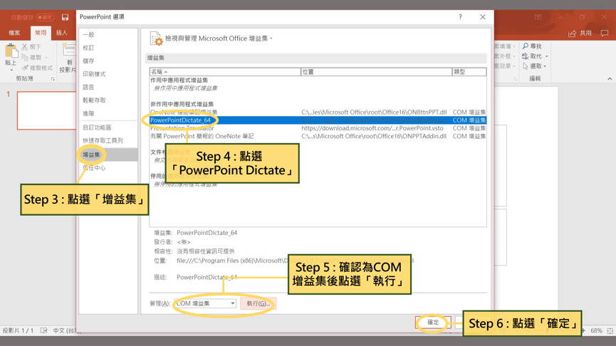Click the 複製 copy icon
The width and height of the screenshot is (616, 346).
25,58
